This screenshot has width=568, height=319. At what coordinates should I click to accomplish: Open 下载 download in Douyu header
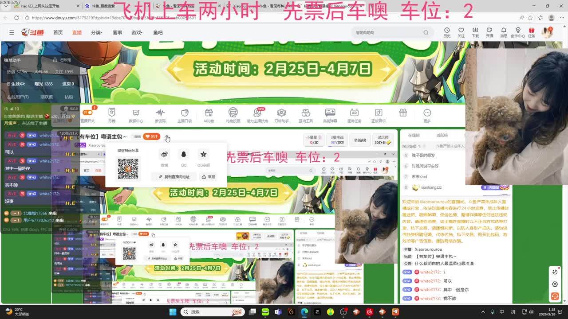click(475, 32)
